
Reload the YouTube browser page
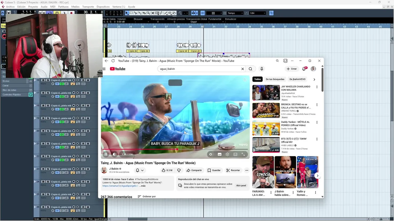click(113, 61)
